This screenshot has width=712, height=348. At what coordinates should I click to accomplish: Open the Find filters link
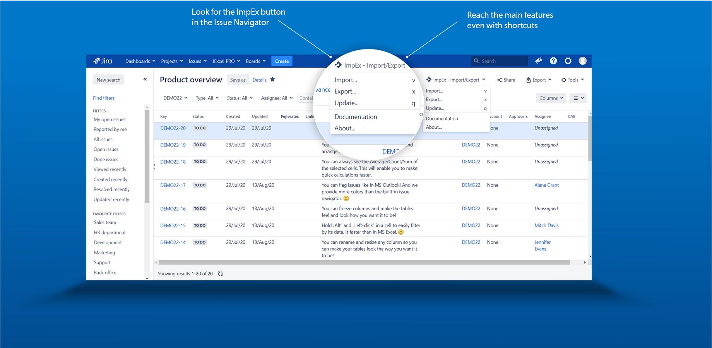104,98
